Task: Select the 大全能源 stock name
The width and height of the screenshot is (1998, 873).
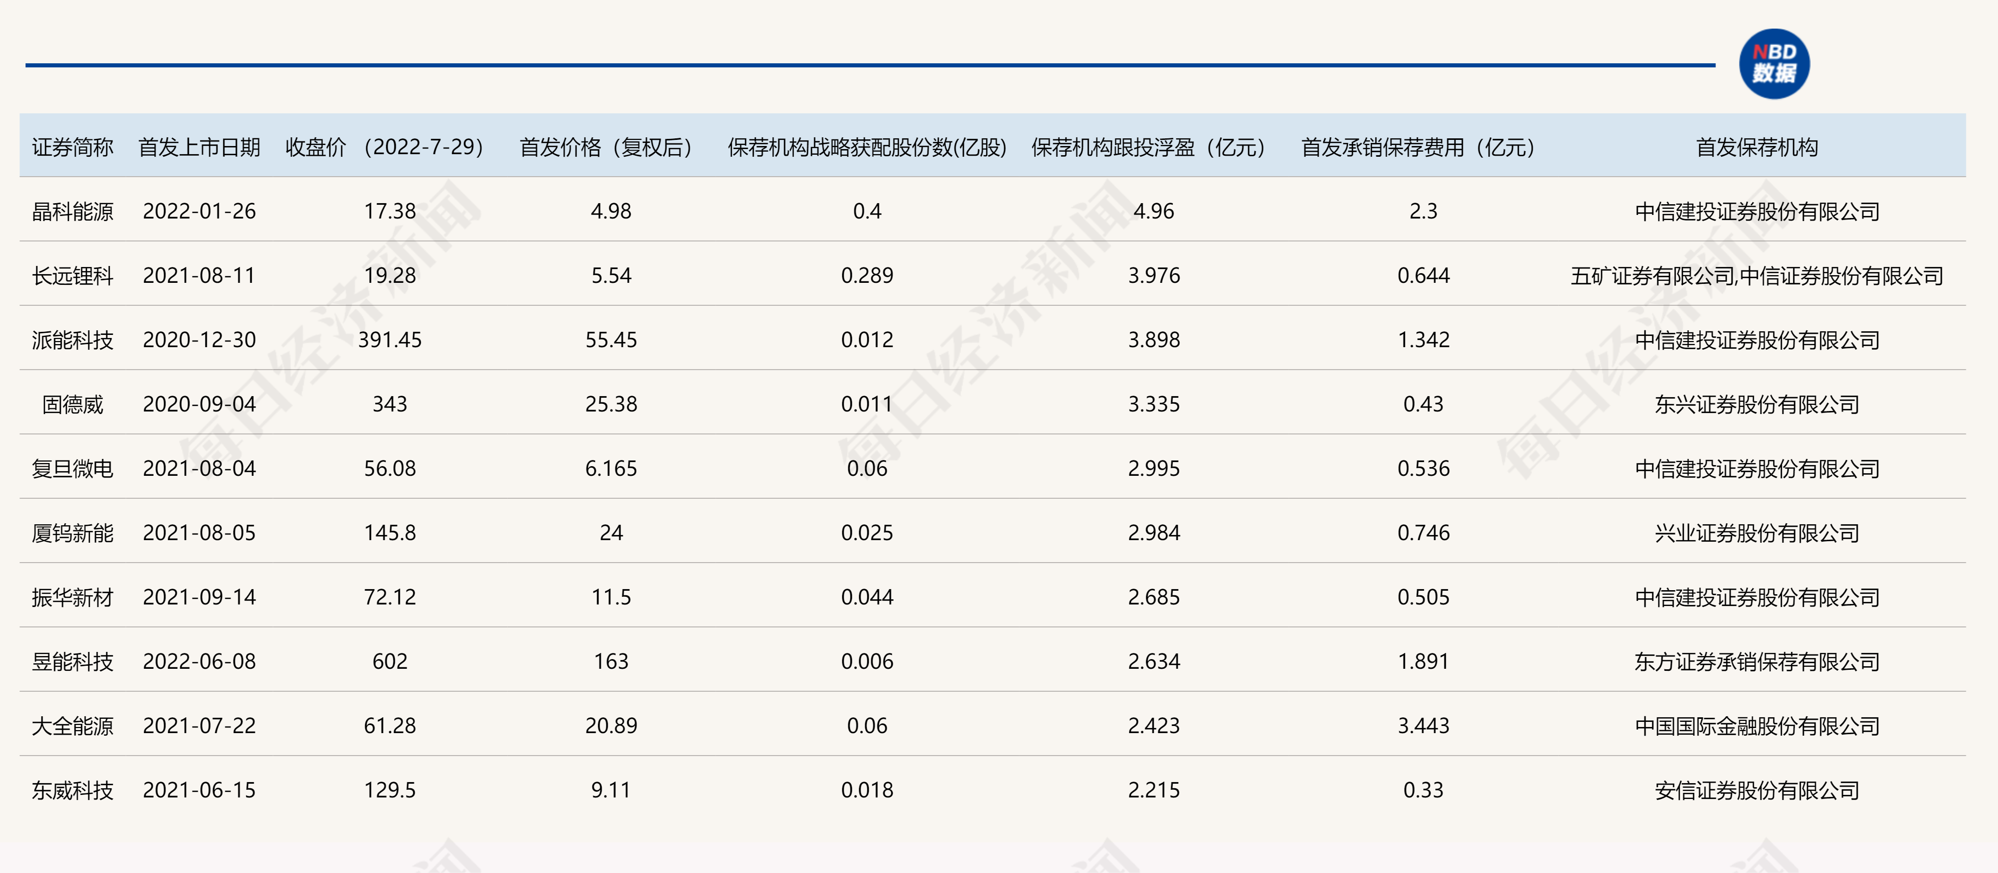Action: tap(72, 726)
